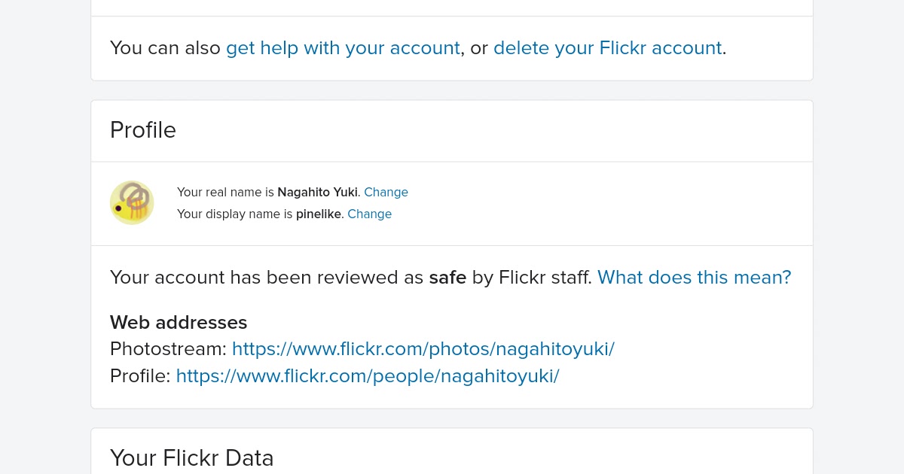Click the Profile section heading
This screenshot has width=904, height=474.
click(x=143, y=130)
